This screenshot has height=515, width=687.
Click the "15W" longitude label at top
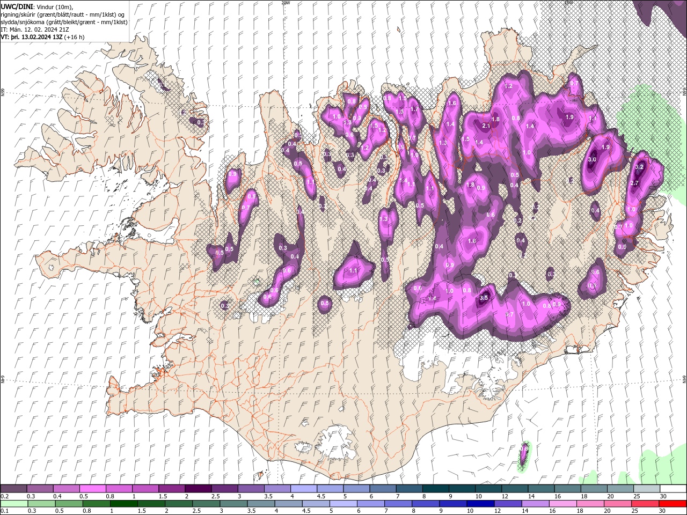click(568, 3)
